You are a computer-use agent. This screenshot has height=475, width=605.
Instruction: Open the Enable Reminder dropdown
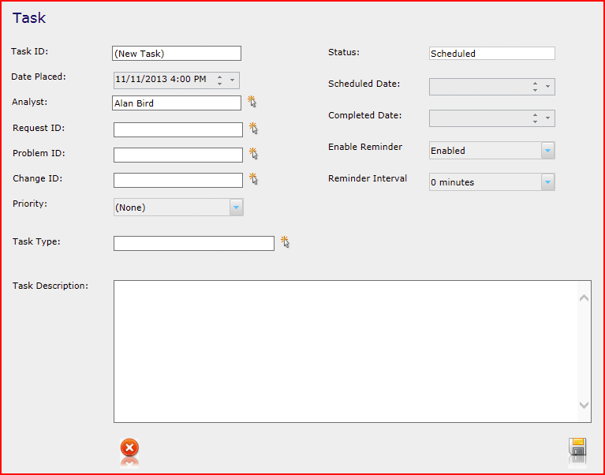(x=548, y=151)
